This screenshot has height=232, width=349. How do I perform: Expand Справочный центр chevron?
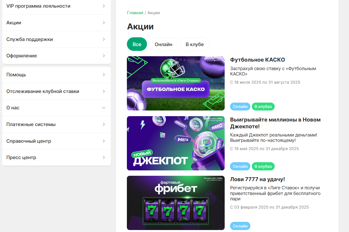click(x=104, y=141)
